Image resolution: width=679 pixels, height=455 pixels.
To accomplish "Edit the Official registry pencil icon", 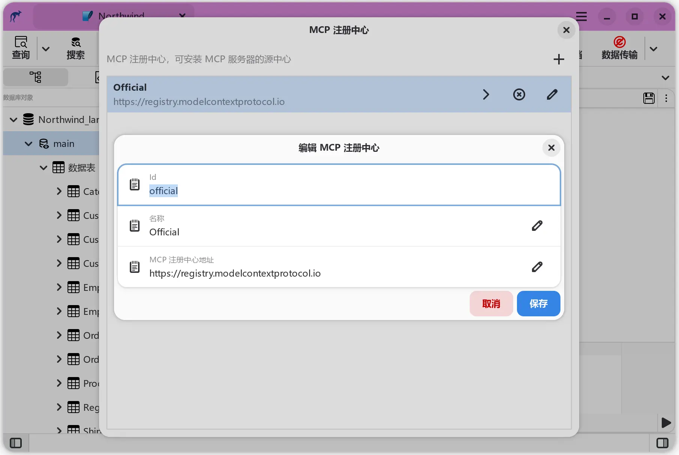I will pos(552,94).
